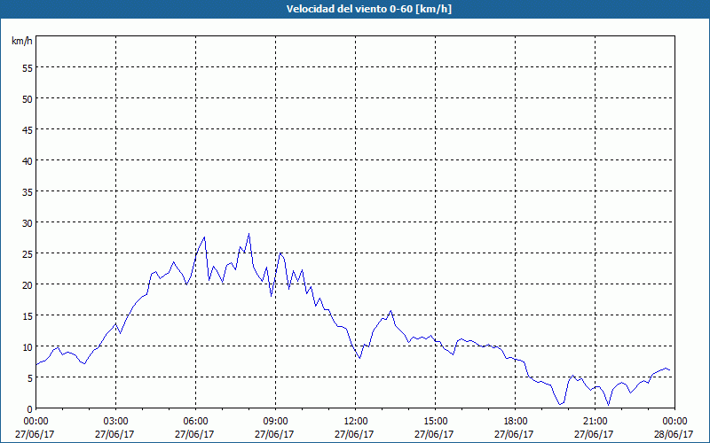Click the 28/06/17 date label
The width and height of the screenshot is (710, 443).
pos(674,434)
